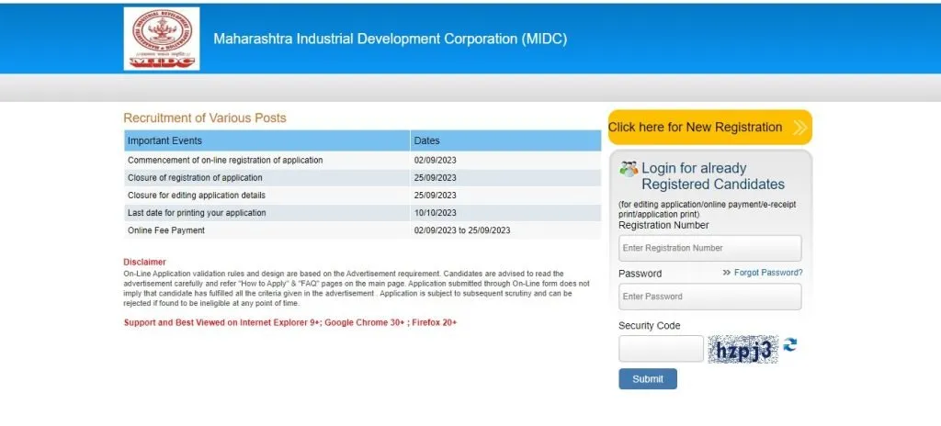Click the Registration Number label
Image resolution: width=941 pixels, height=426 pixels.
pyautogui.click(x=663, y=225)
